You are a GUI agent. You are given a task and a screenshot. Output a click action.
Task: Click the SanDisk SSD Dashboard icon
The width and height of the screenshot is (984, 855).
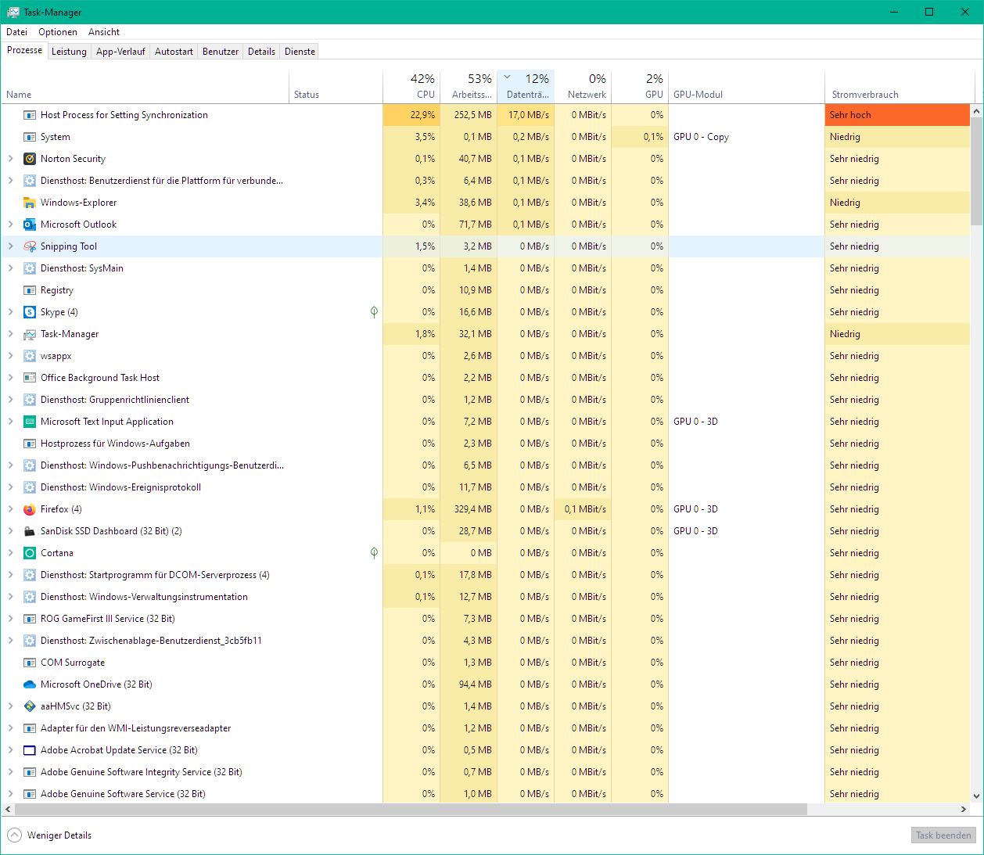[x=30, y=531]
